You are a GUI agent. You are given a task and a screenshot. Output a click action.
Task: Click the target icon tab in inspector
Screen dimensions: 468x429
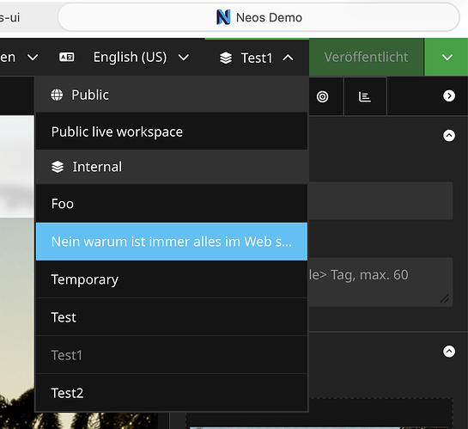pyautogui.click(x=322, y=96)
